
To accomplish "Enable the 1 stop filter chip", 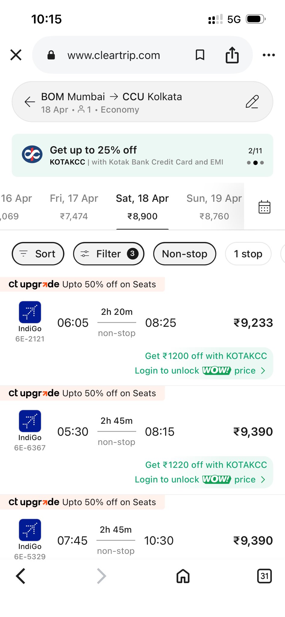I will [x=248, y=254].
